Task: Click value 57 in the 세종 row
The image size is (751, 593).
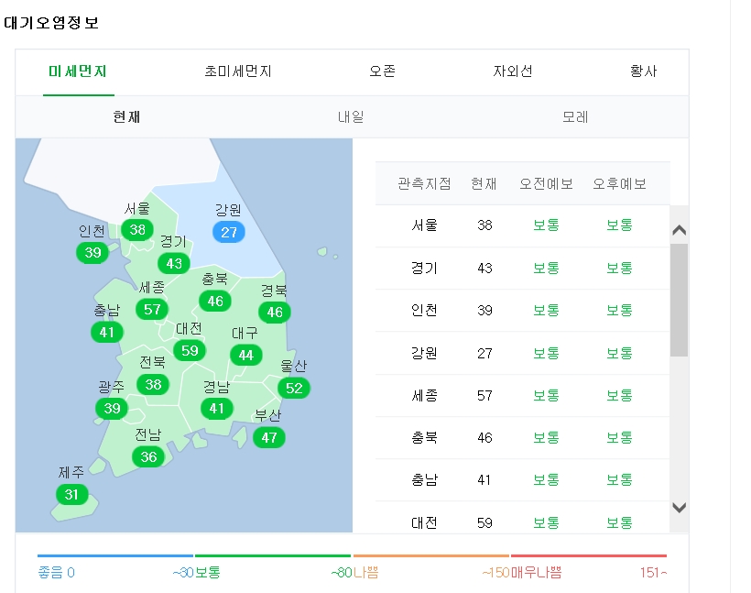Action: coord(484,396)
